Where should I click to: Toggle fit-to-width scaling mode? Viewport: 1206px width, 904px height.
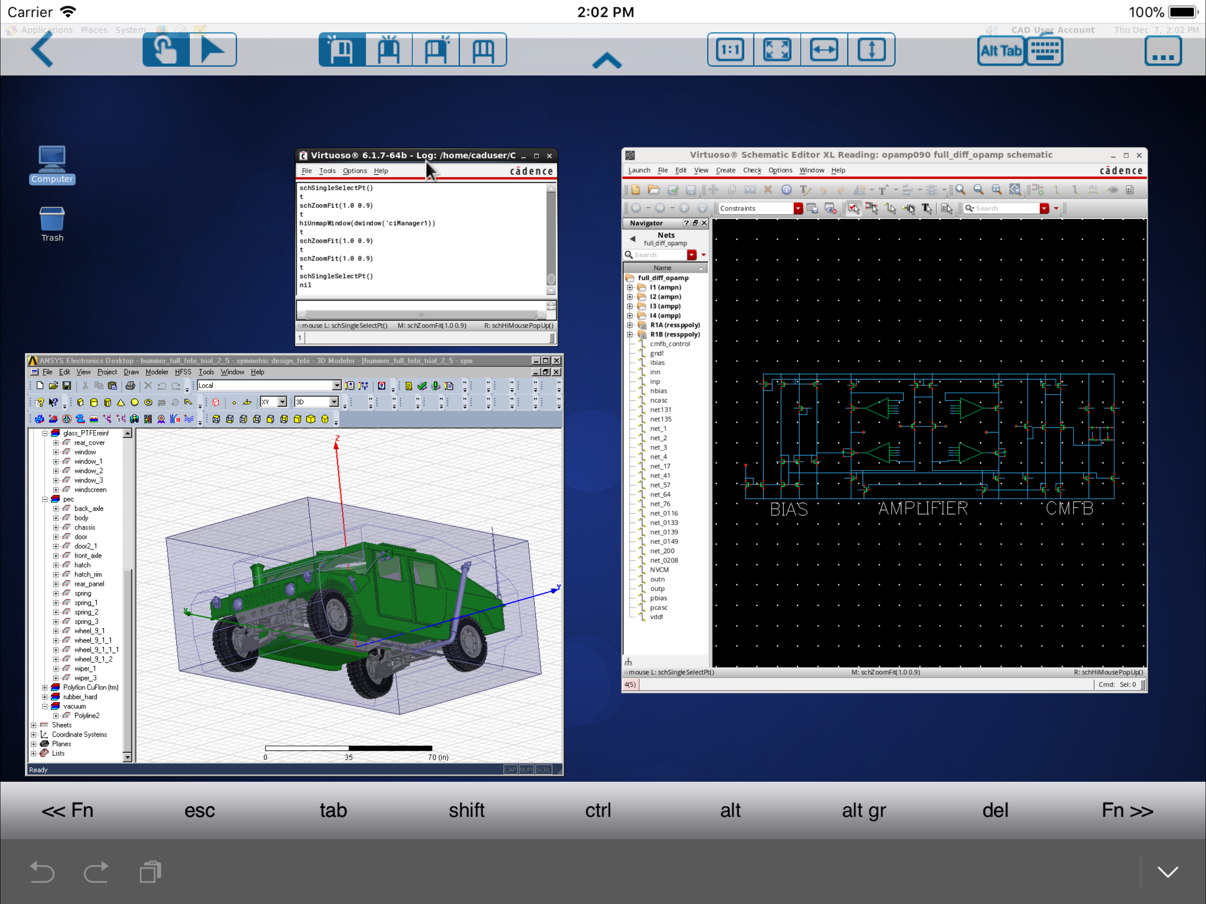[x=824, y=49]
